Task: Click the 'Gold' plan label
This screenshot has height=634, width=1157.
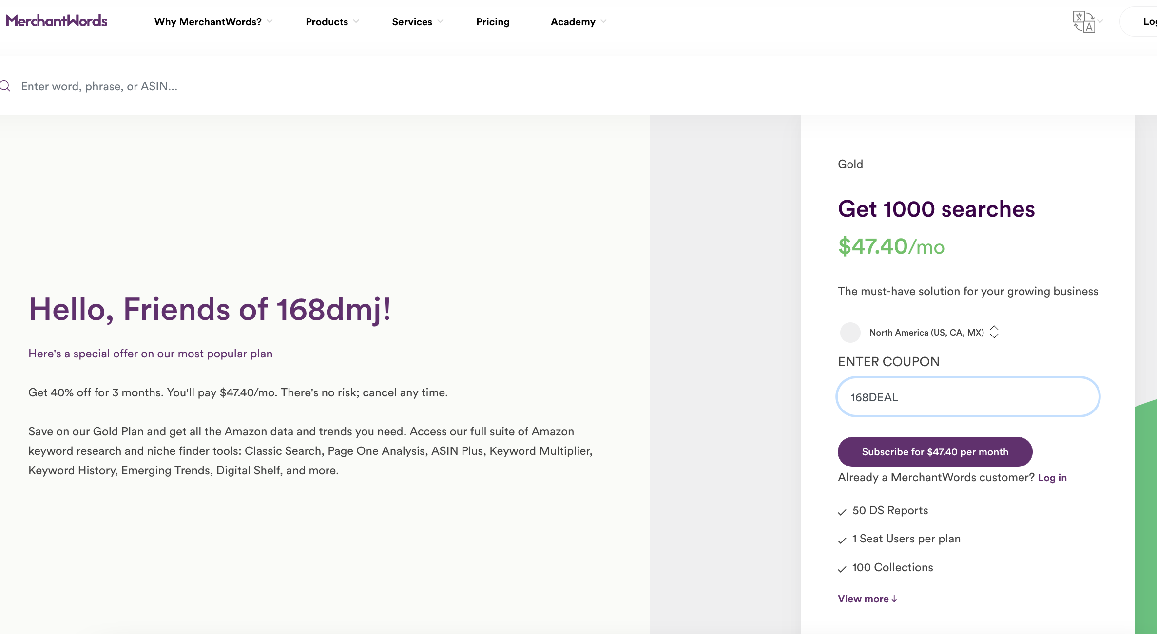Action: tap(850, 164)
